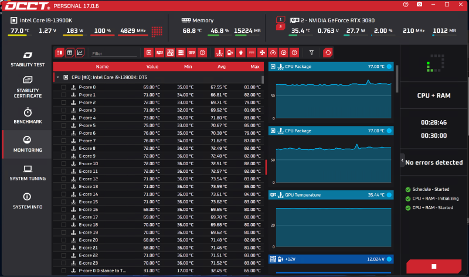Sort table by Max column
The height and width of the screenshot is (277, 469).
(255, 67)
